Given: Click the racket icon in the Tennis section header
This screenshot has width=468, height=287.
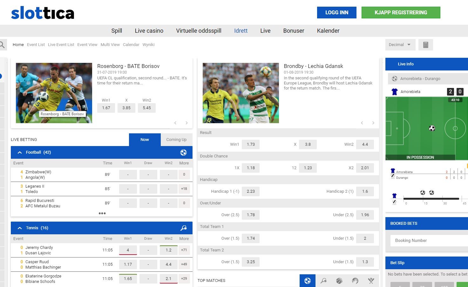Looking at the screenshot, I should (183, 228).
